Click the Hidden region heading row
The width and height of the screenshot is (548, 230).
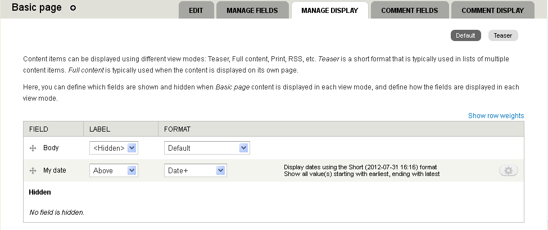pos(40,192)
